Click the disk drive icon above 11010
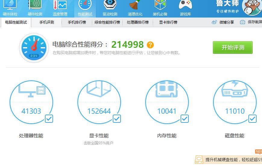The width and height of the screenshot is (262, 166). [x=235, y=89]
